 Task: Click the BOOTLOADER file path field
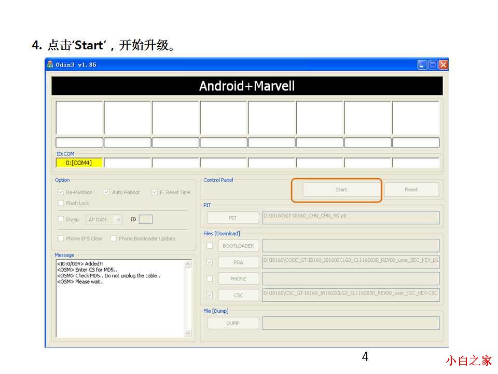(351, 246)
